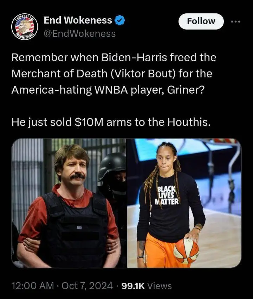Click the basketball in the right photo
253x299 pixels.
[186, 251]
